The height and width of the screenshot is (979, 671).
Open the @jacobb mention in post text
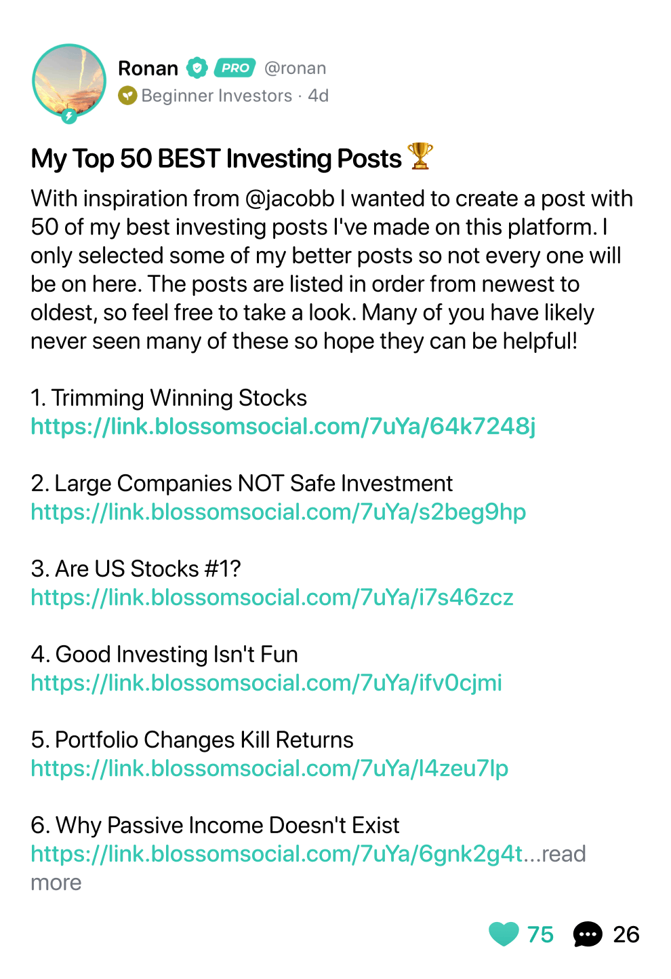click(289, 198)
